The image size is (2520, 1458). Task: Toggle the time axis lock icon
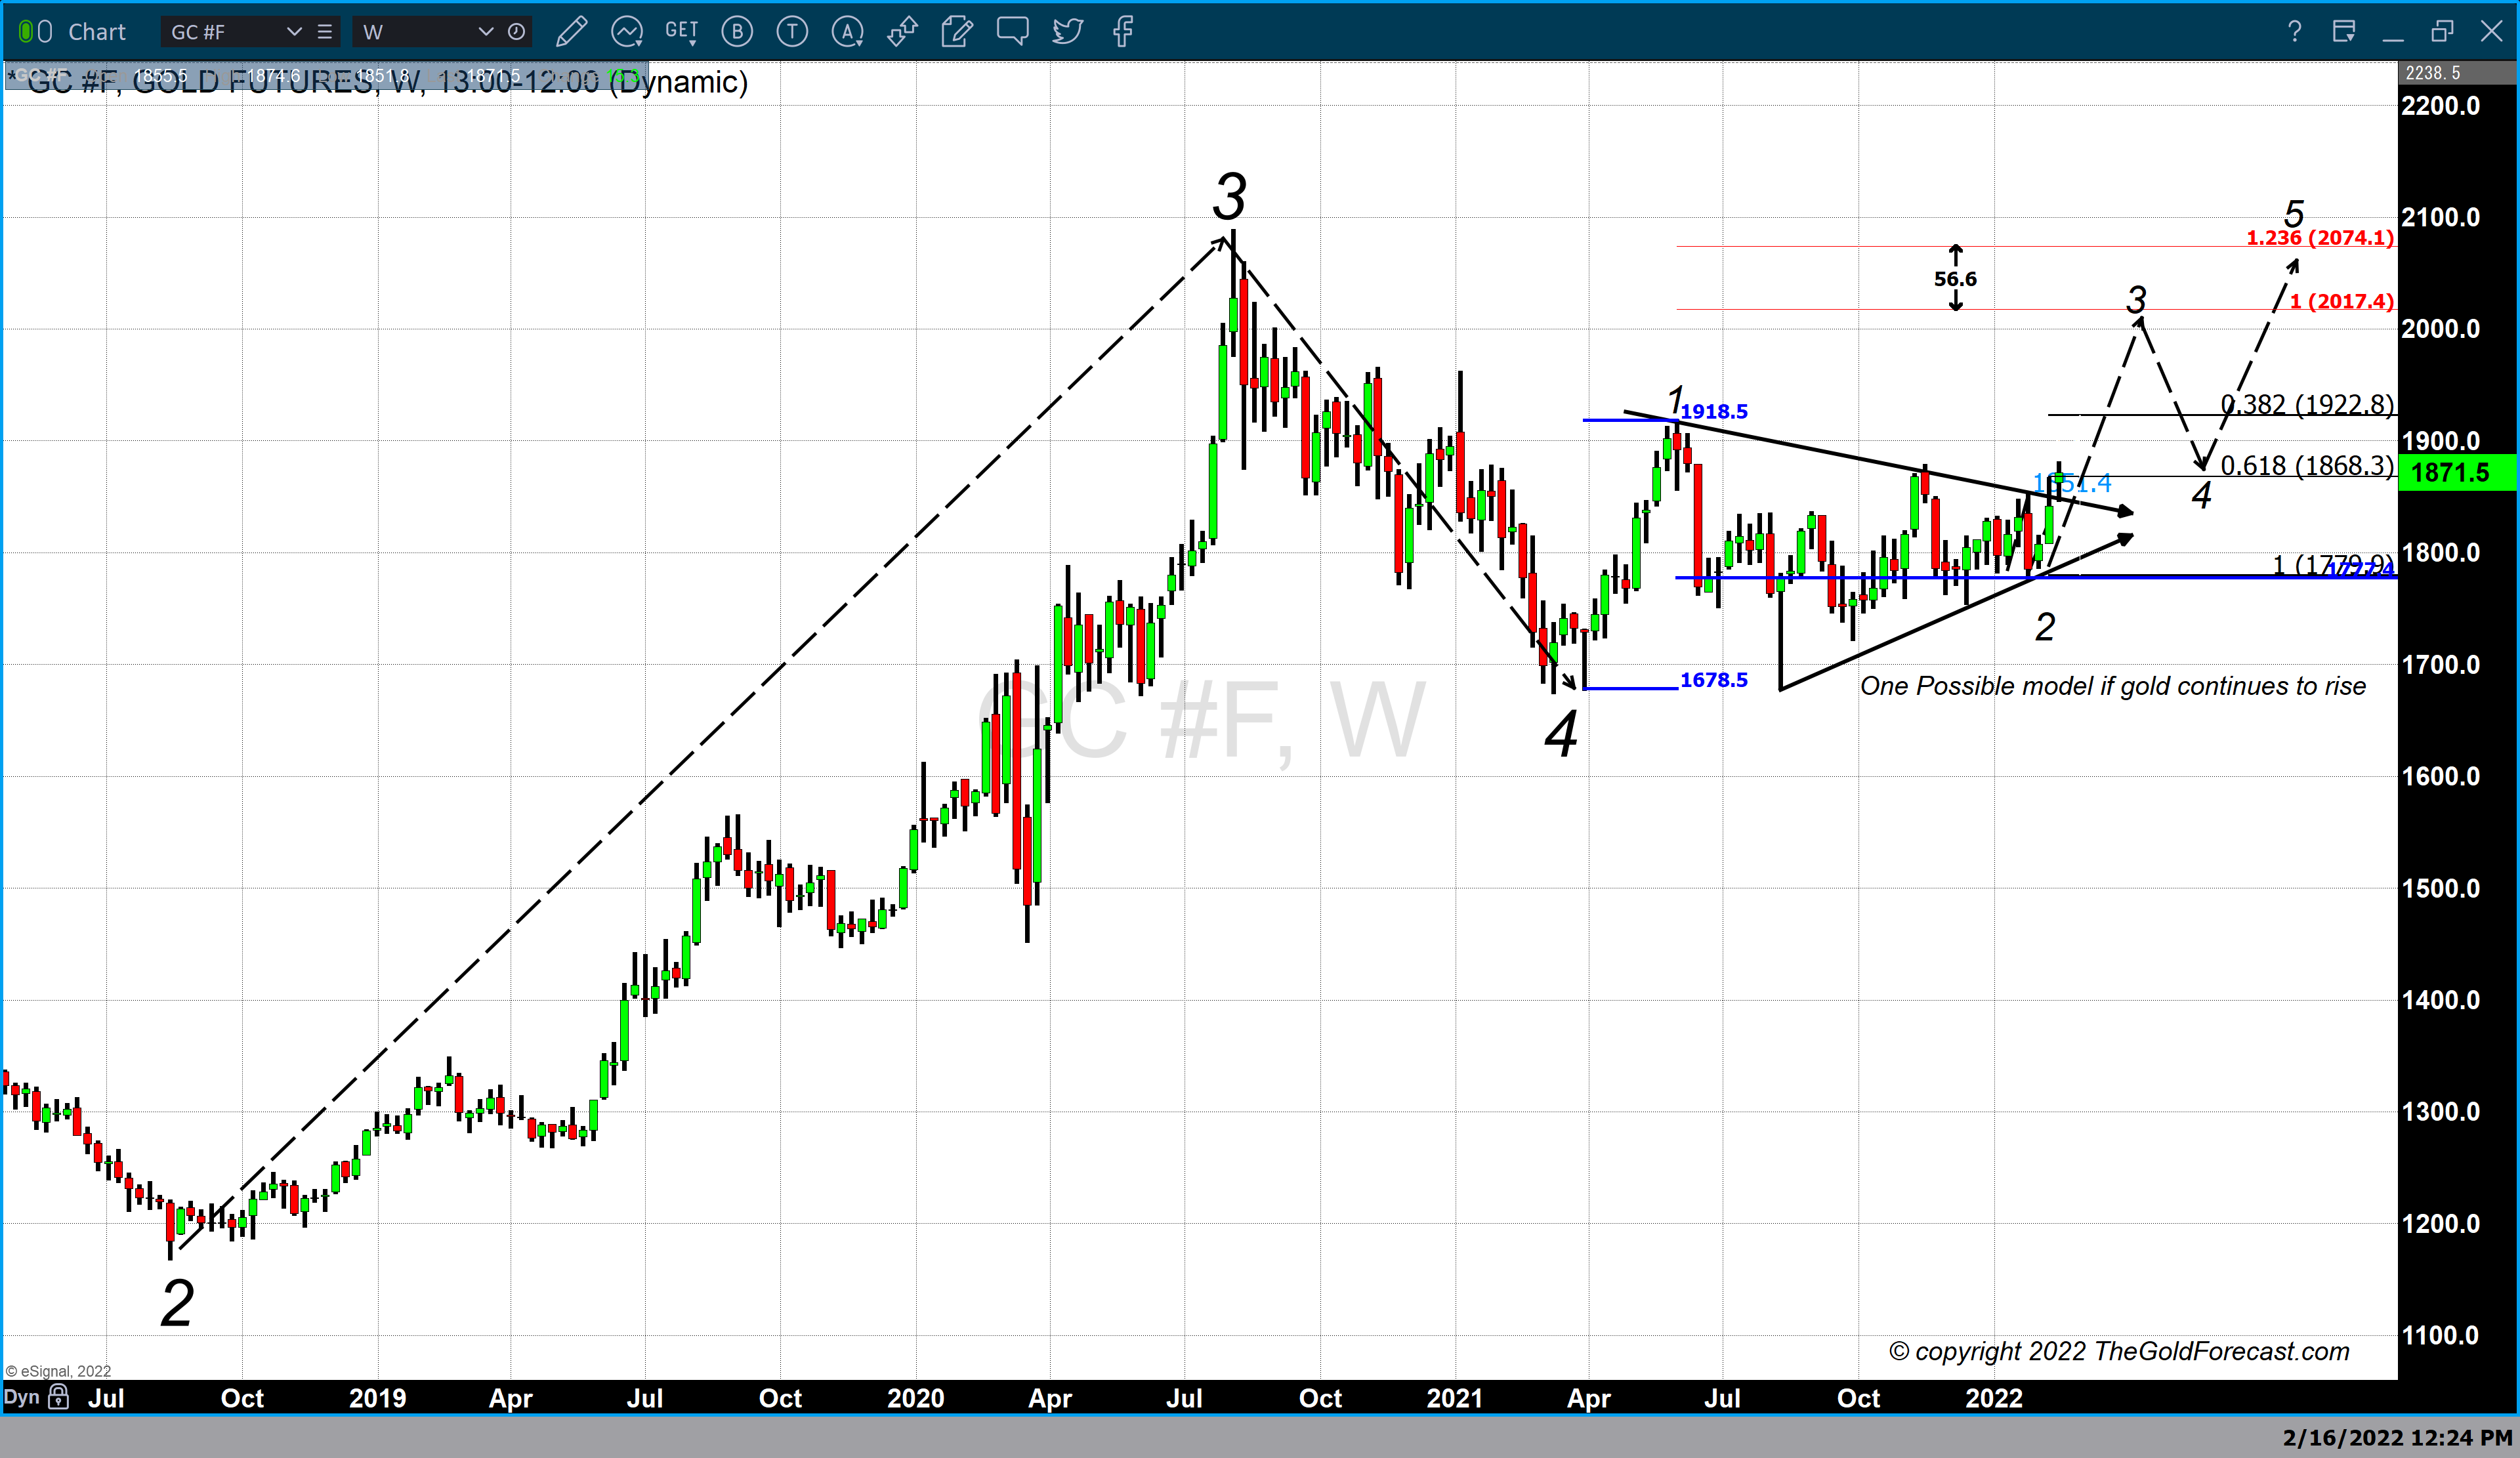(x=58, y=1397)
